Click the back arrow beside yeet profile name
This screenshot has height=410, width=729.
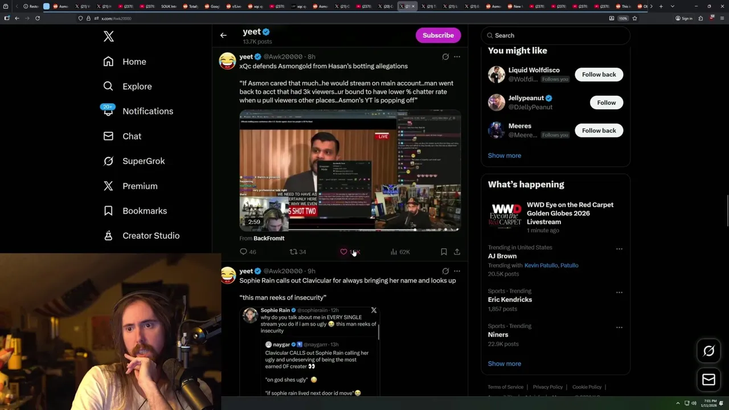click(223, 35)
